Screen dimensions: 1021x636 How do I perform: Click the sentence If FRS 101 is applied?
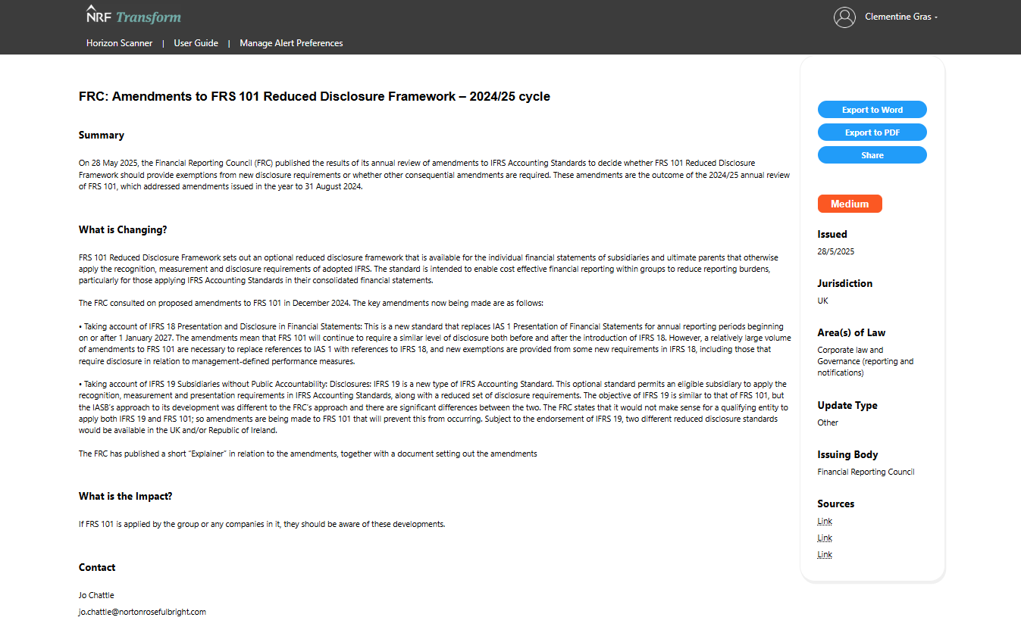pyautogui.click(x=262, y=524)
